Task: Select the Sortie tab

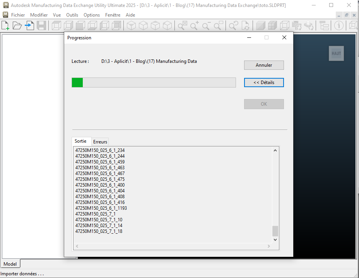Action: pyautogui.click(x=80, y=141)
